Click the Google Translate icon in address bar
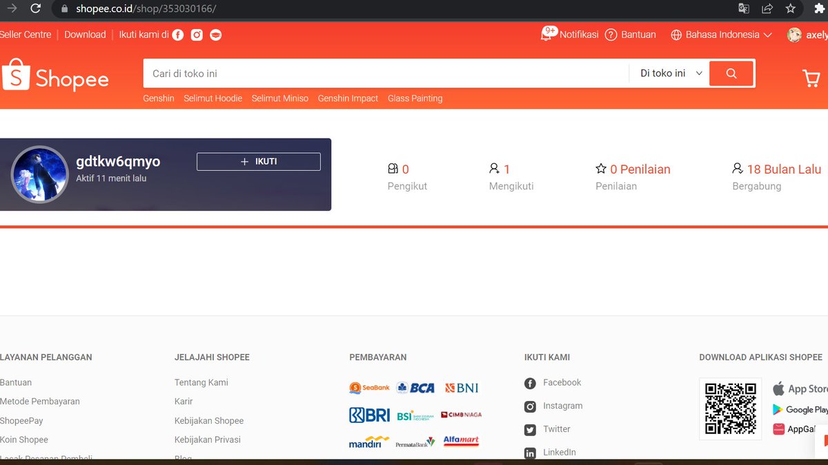This screenshot has height=465, width=828. click(743, 9)
